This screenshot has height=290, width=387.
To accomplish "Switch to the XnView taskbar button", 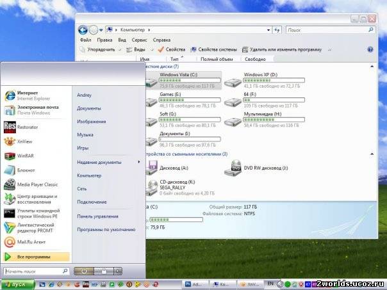I will tap(250, 284).
